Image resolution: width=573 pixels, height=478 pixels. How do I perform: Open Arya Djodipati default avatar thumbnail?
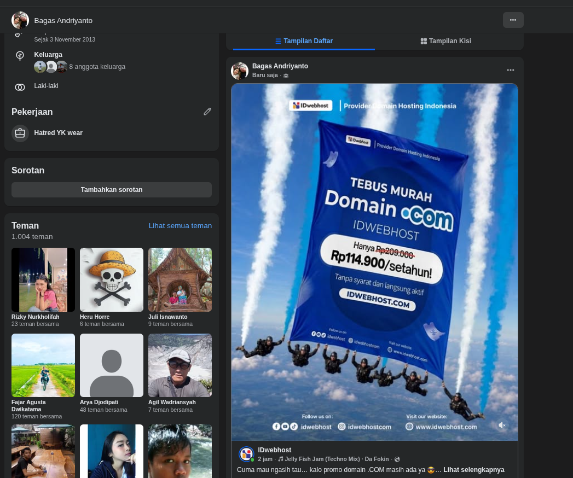(112, 365)
